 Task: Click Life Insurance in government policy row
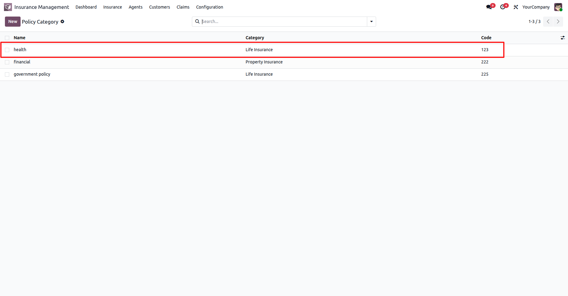point(259,74)
